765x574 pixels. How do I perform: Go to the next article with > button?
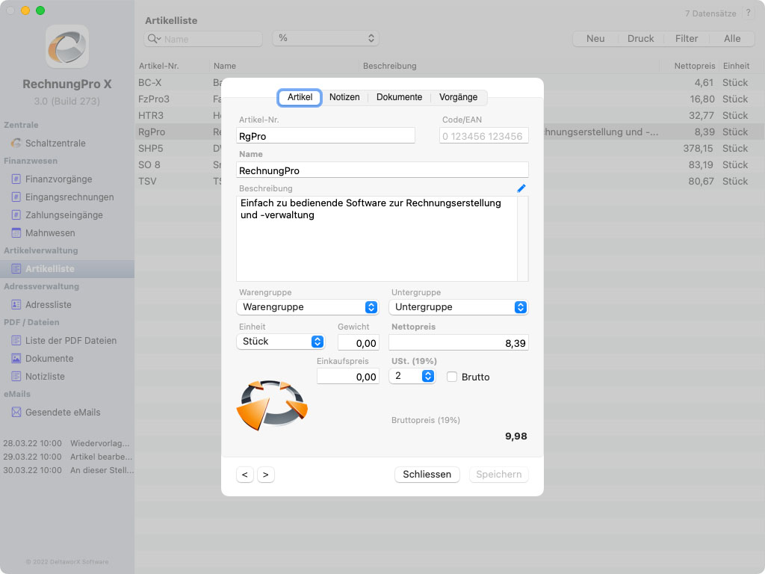pyautogui.click(x=266, y=475)
